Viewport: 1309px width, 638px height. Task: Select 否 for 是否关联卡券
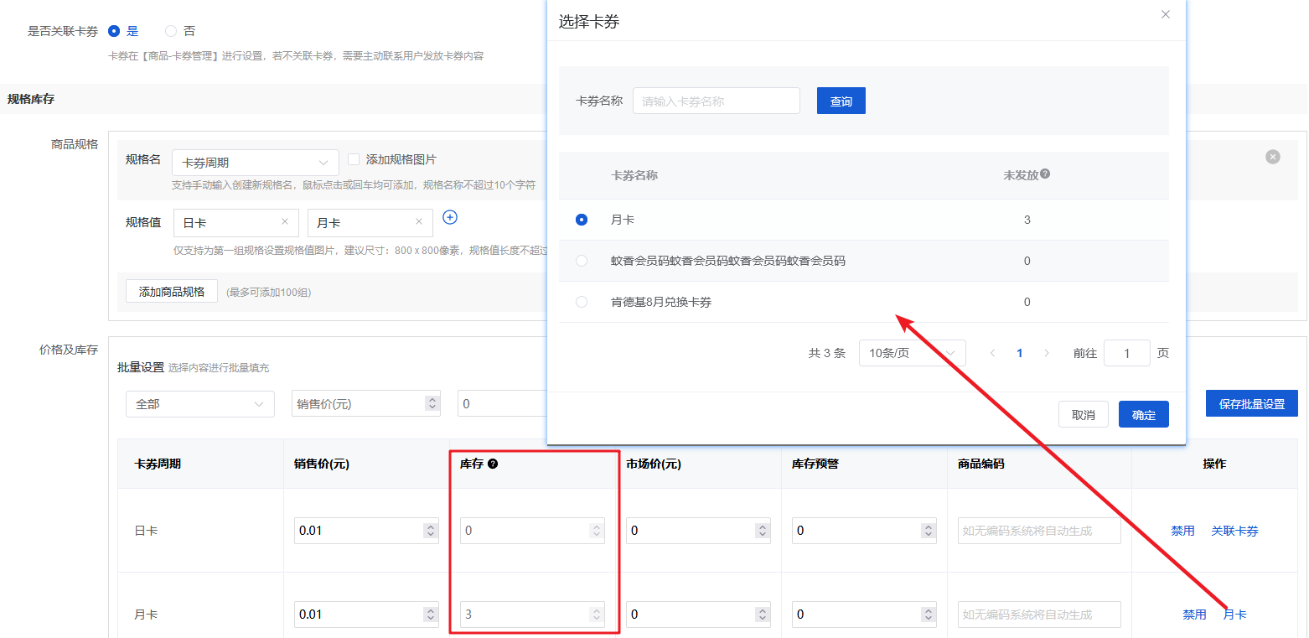click(x=171, y=31)
